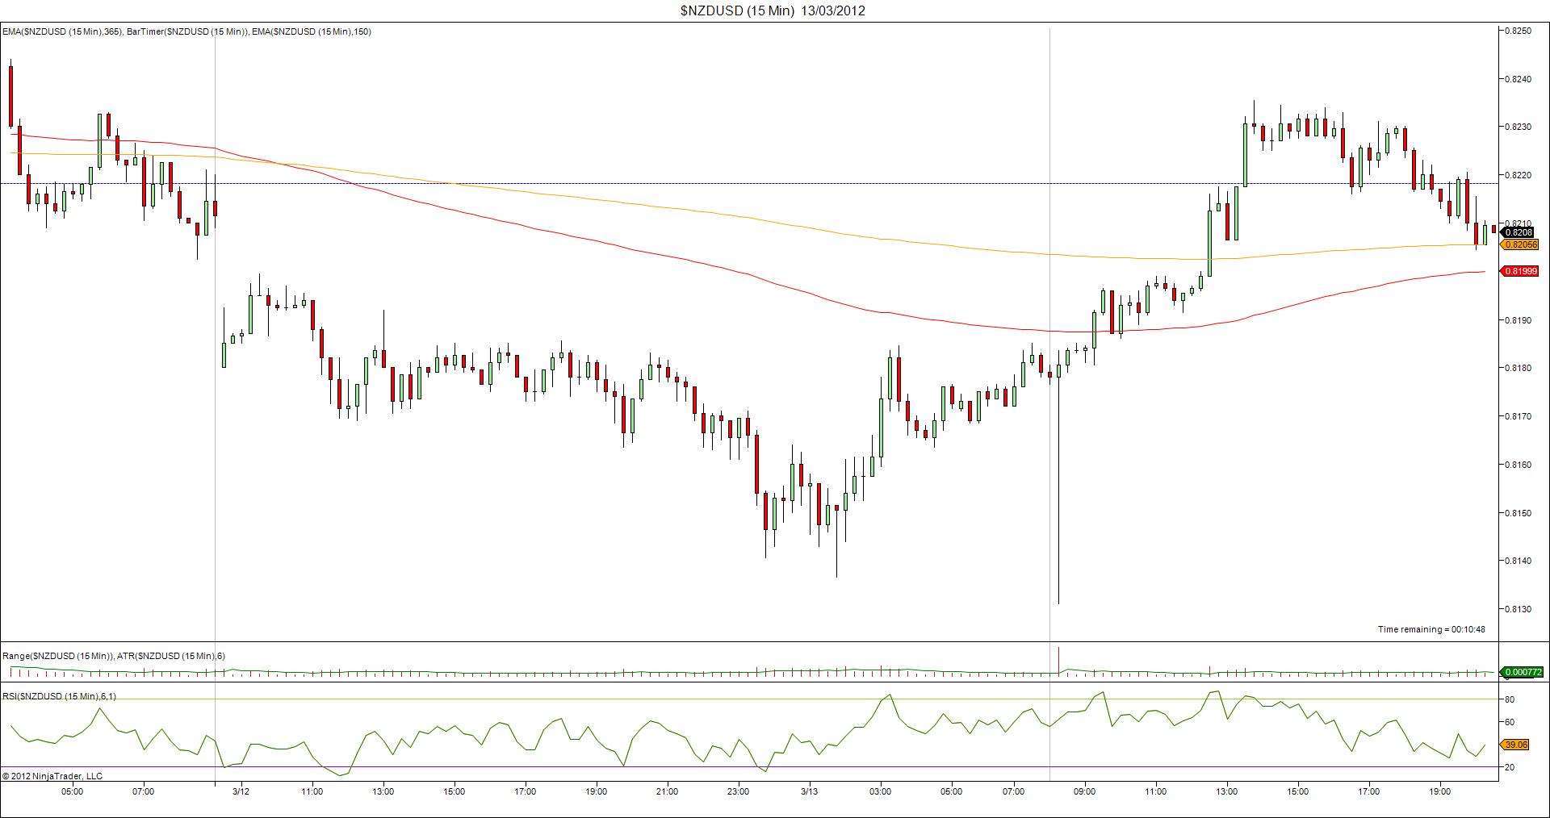Click the $NZDUSD (15 Min) chart title
The height and width of the screenshot is (818, 1550).
[773, 10]
